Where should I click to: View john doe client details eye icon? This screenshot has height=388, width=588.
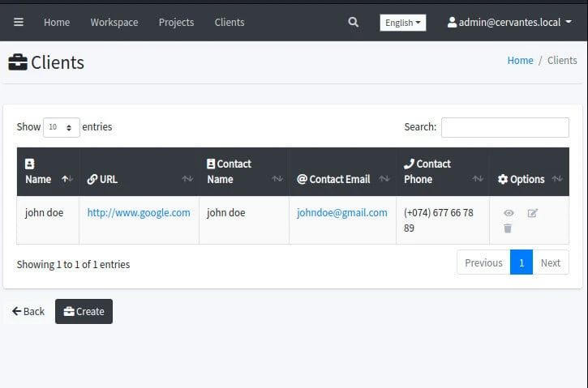(509, 213)
